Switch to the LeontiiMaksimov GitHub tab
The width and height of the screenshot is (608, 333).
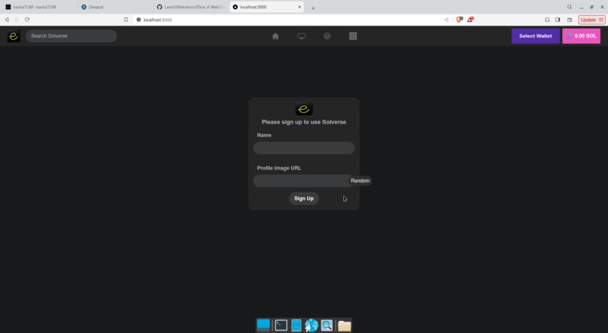tap(190, 7)
